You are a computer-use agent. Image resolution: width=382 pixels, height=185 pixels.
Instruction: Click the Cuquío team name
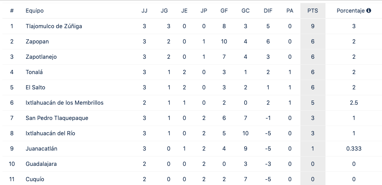(x=35, y=179)
